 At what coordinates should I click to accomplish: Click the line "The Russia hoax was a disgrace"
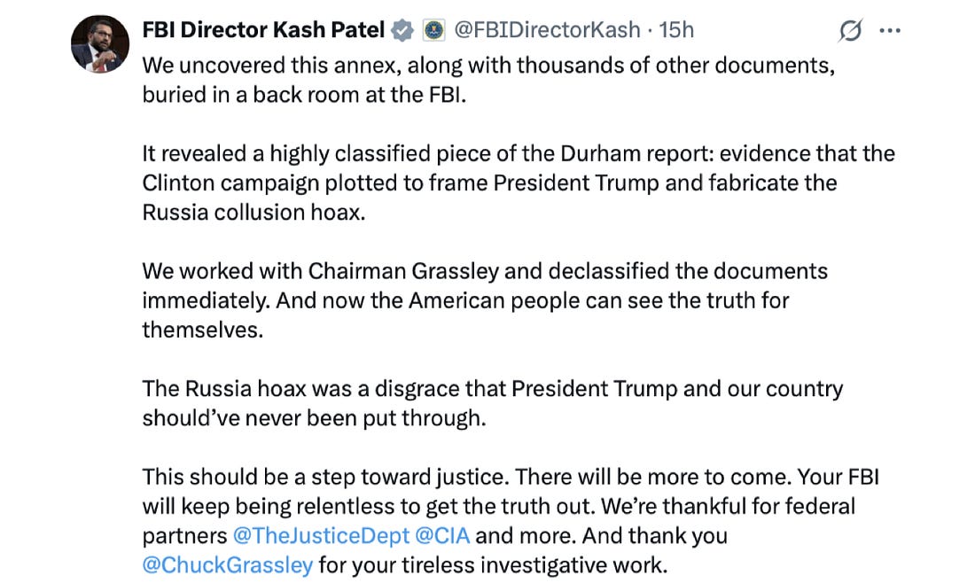[x=492, y=388]
